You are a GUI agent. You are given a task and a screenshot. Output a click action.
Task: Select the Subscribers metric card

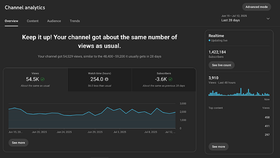164,79
